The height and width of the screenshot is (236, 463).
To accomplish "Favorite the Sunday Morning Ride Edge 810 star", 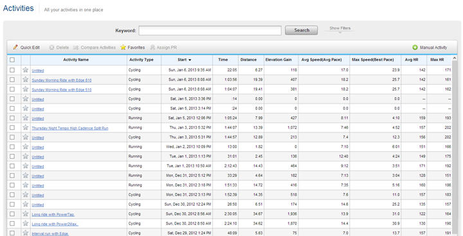I will coord(25,80).
